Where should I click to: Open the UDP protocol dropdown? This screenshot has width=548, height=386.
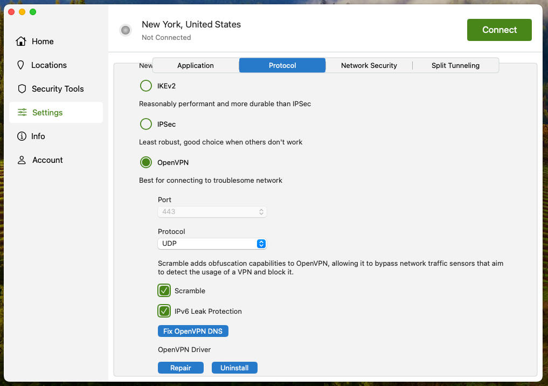(x=212, y=243)
